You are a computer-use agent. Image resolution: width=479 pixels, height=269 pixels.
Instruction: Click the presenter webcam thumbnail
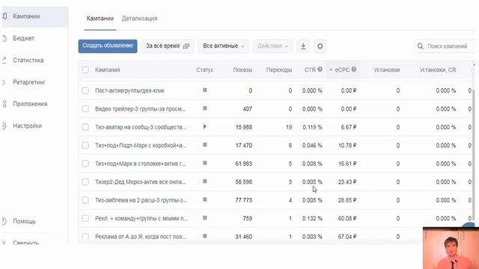(451, 248)
